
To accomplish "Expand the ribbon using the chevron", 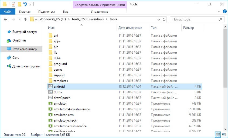I will point(219,12).
